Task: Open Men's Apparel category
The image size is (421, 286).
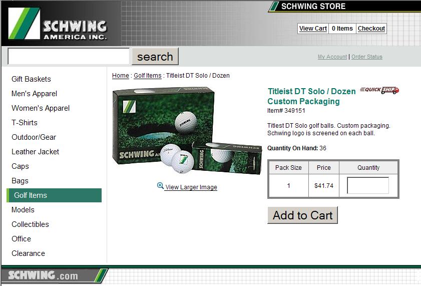Action: 34,94
